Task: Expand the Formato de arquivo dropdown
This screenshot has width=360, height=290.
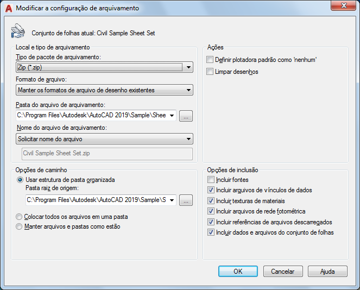Action: (x=104, y=90)
